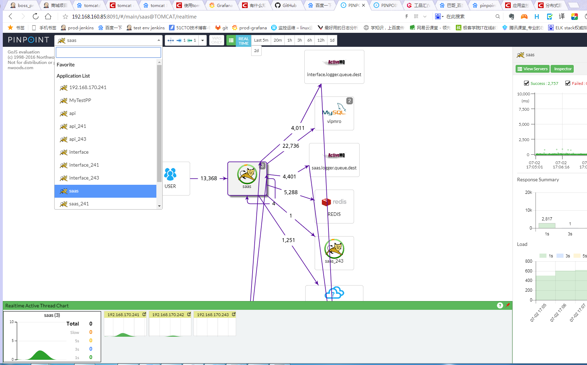This screenshot has height=365, width=587.
Task: Open the Inspector for saas
Action: coord(563,69)
